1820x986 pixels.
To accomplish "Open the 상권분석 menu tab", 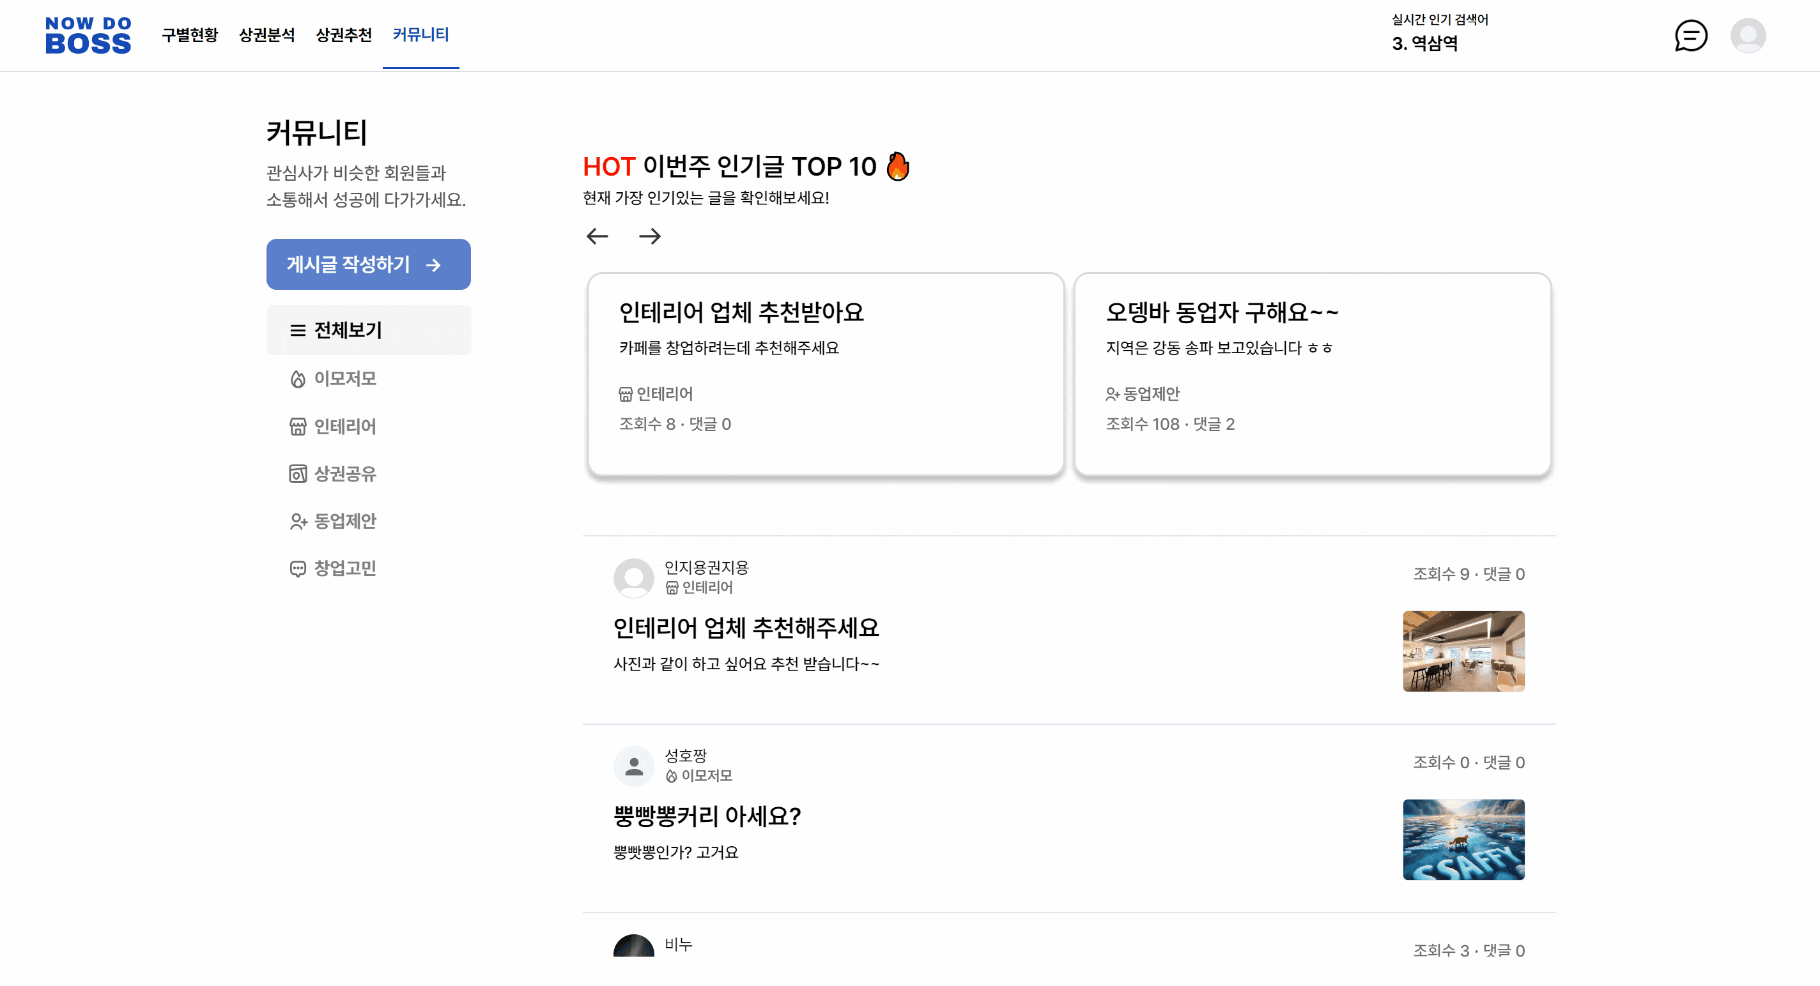I will pos(266,34).
